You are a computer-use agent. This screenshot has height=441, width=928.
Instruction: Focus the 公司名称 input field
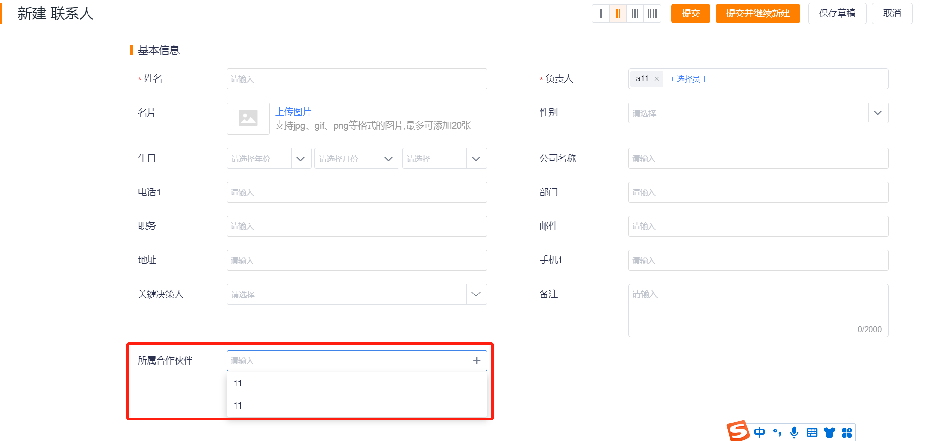758,158
